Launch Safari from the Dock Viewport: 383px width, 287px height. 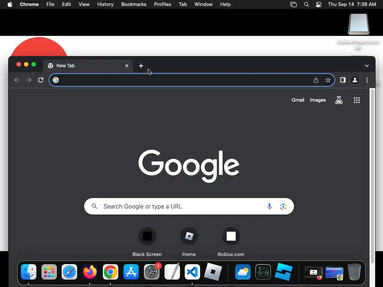(x=69, y=272)
